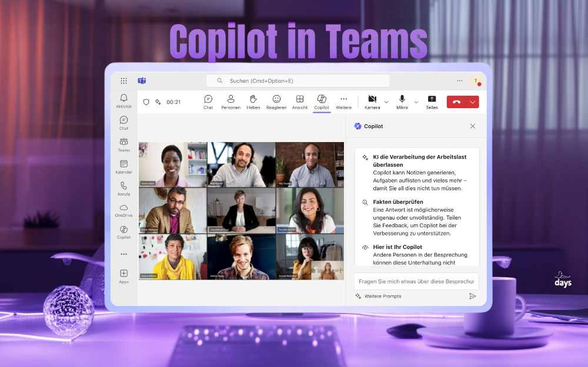This screenshot has height=367, width=588.
Task: Open the profile avatar at top right
Action: (x=476, y=81)
